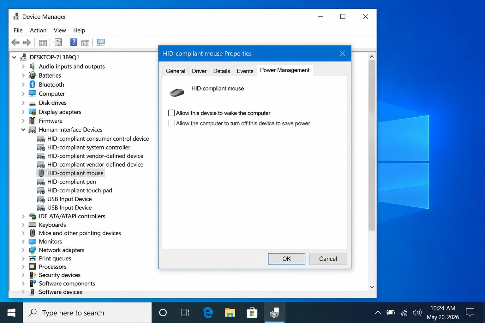
Task: Click the Cortana circle icon
Action: point(163,313)
